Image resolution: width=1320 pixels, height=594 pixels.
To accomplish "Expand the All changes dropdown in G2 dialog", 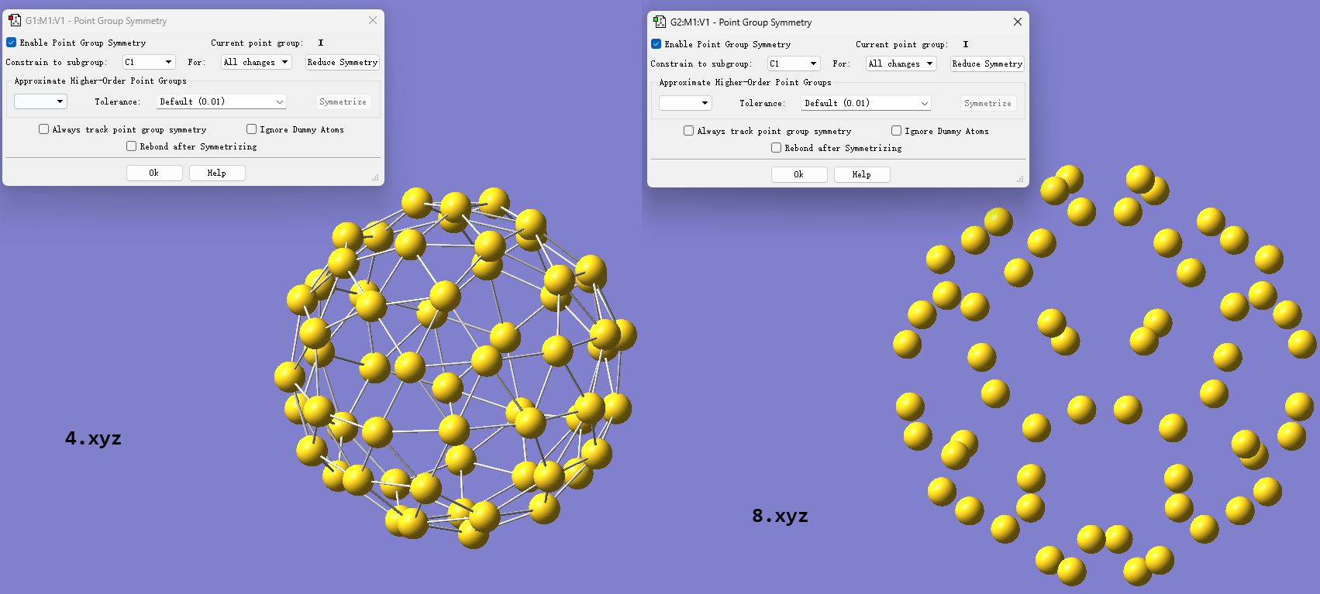I will pyautogui.click(x=901, y=64).
